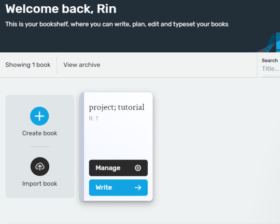Click the R. T author name
The image size is (280, 224).
[x=94, y=118]
